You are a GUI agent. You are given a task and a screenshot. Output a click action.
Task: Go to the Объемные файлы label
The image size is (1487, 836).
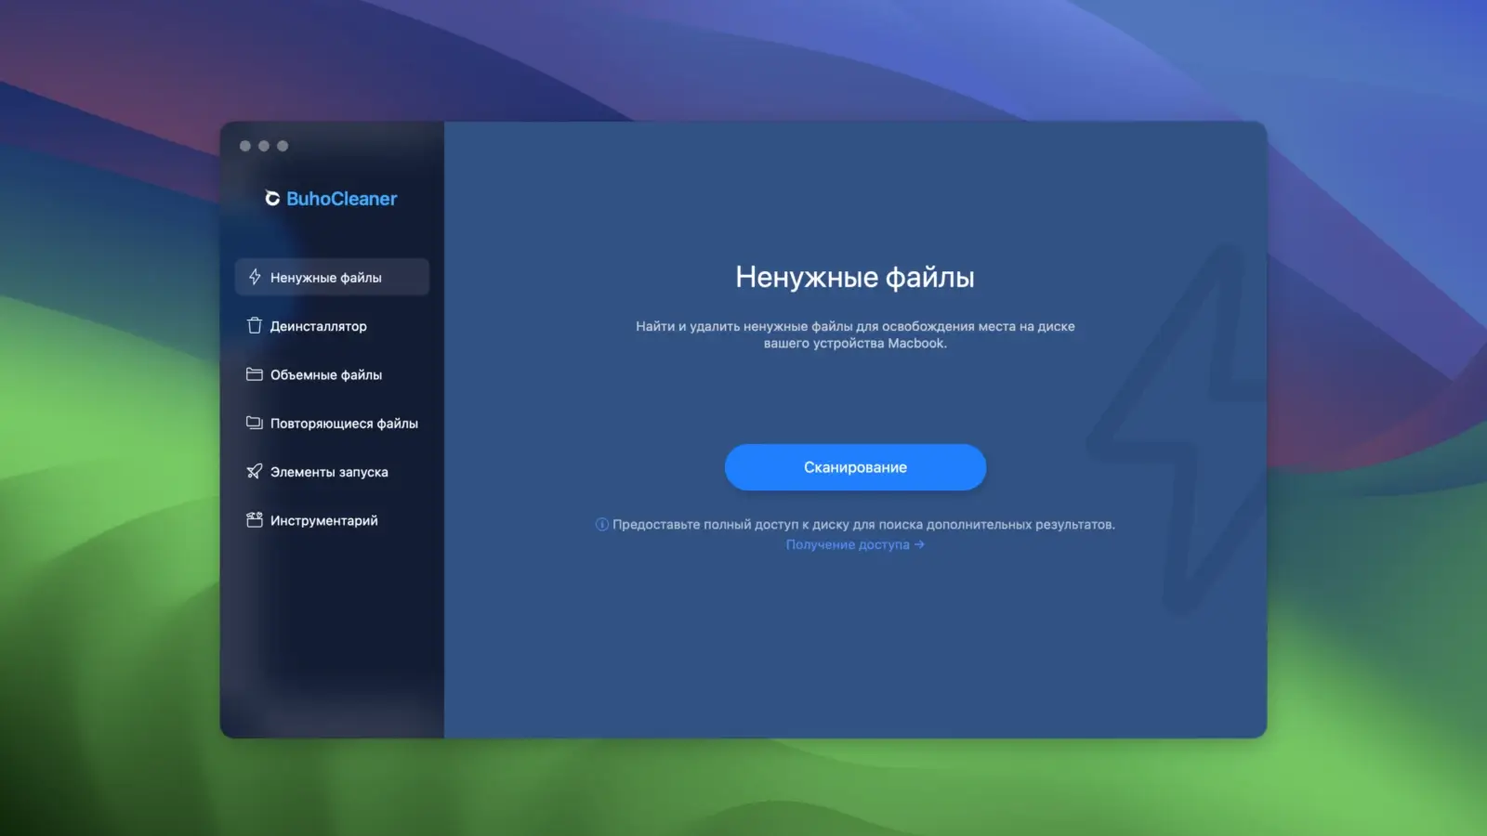pyautogui.click(x=325, y=375)
